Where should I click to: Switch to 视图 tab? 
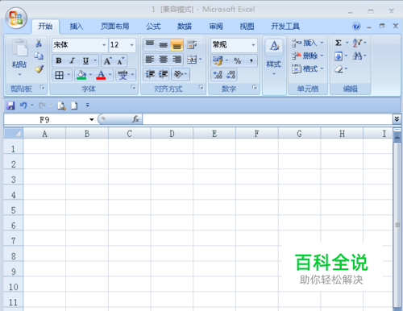[x=247, y=27]
